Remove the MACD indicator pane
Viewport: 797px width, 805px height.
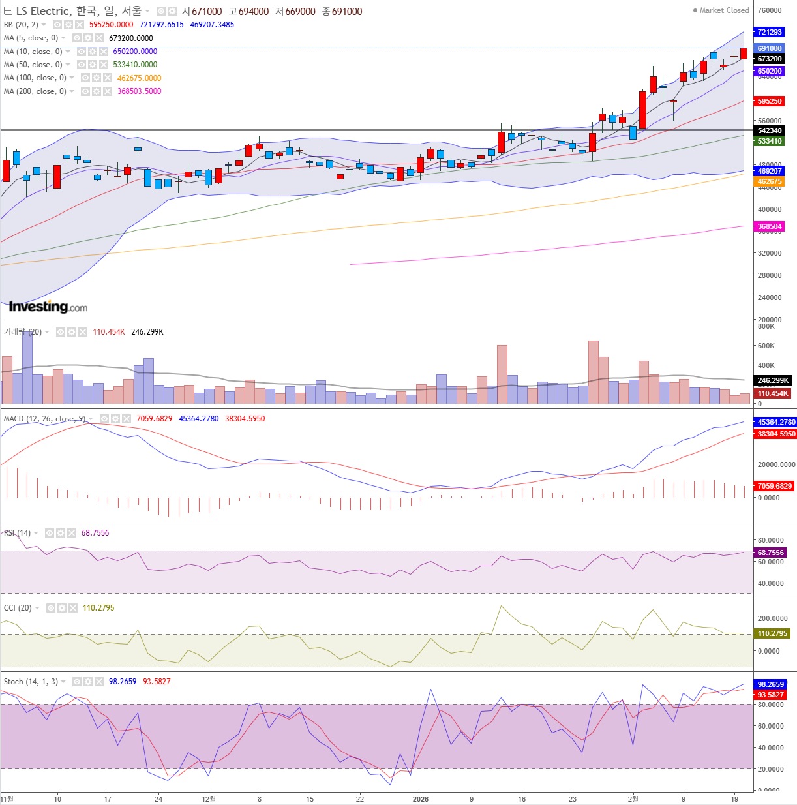(127, 419)
